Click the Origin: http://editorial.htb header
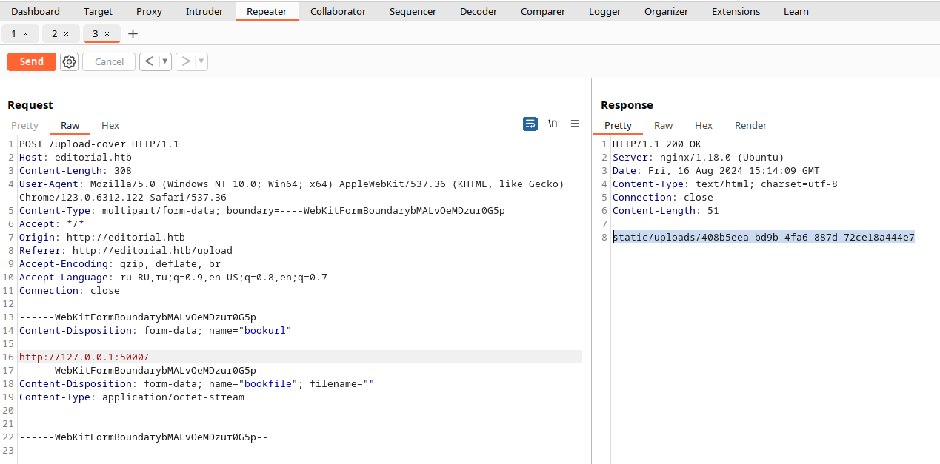This screenshot has width=940, height=464. [102, 238]
